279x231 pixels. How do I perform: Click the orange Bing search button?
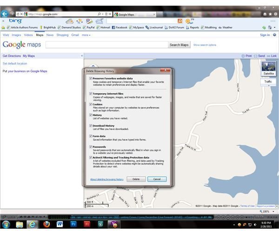tap(180, 21)
